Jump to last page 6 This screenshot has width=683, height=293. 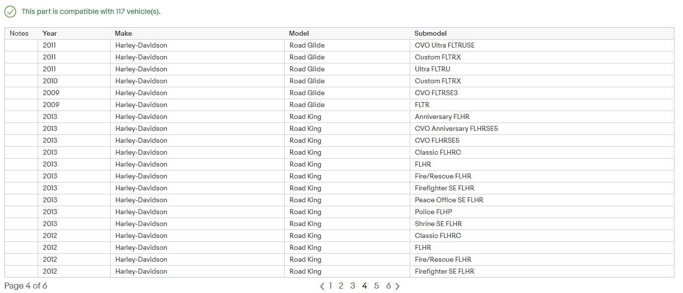388,286
